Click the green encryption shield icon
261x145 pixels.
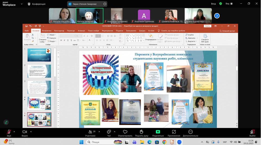click(221, 4)
